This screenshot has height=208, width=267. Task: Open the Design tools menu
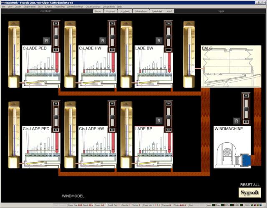(109, 7)
